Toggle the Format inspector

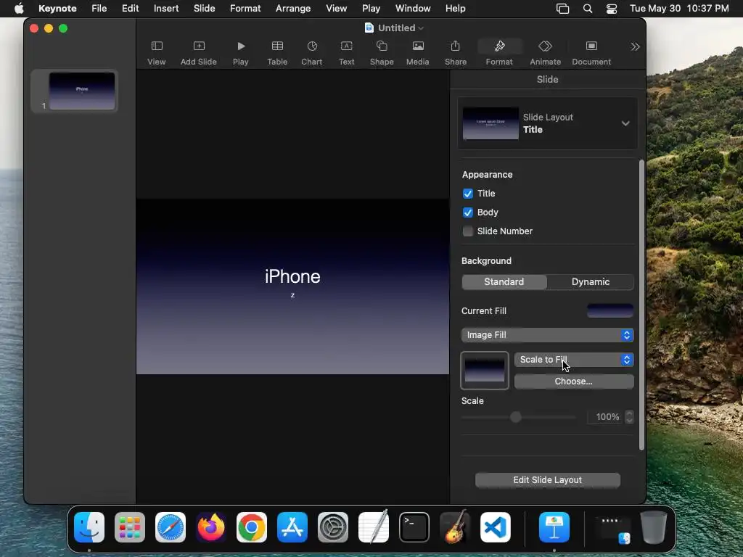click(x=499, y=52)
